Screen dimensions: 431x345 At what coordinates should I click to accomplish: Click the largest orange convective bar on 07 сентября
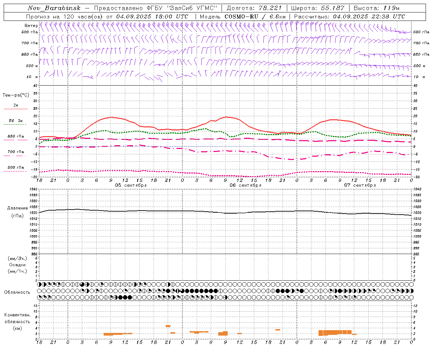point(335,333)
